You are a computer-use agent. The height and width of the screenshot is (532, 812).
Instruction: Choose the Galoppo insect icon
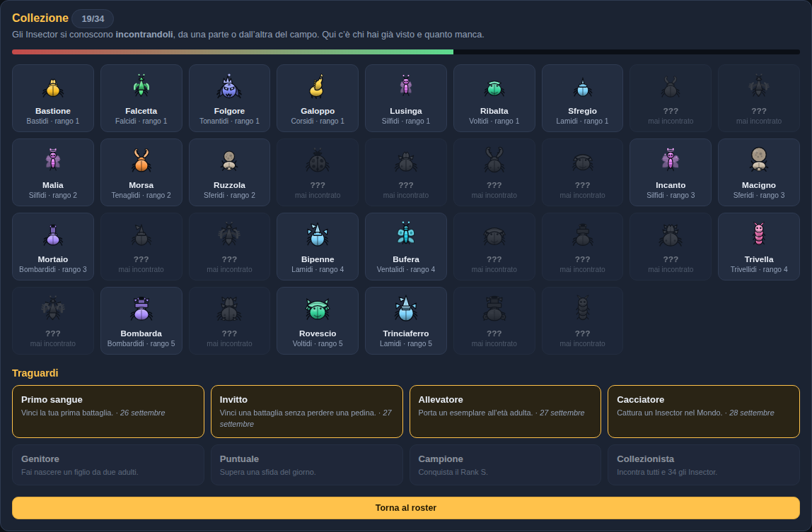pyautogui.click(x=318, y=86)
